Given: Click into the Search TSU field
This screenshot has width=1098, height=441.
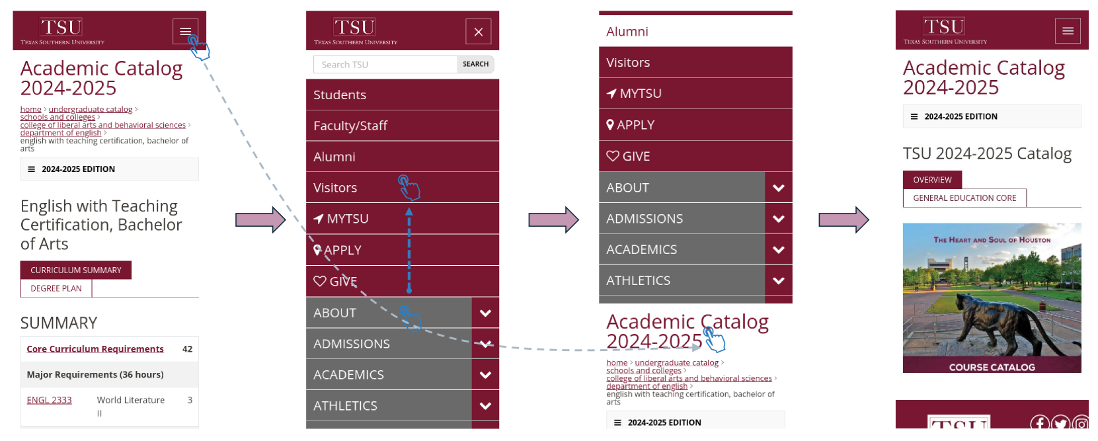Looking at the screenshot, I should pyautogui.click(x=385, y=65).
